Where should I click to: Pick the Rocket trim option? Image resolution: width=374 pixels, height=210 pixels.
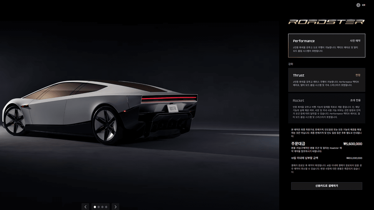click(x=326, y=108)
